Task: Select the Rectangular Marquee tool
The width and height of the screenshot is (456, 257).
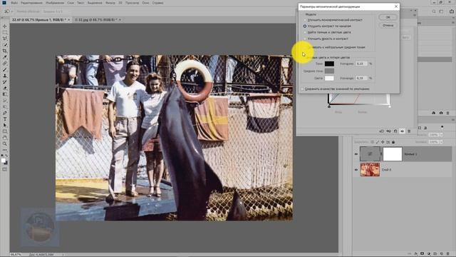Action: [5, 32]
